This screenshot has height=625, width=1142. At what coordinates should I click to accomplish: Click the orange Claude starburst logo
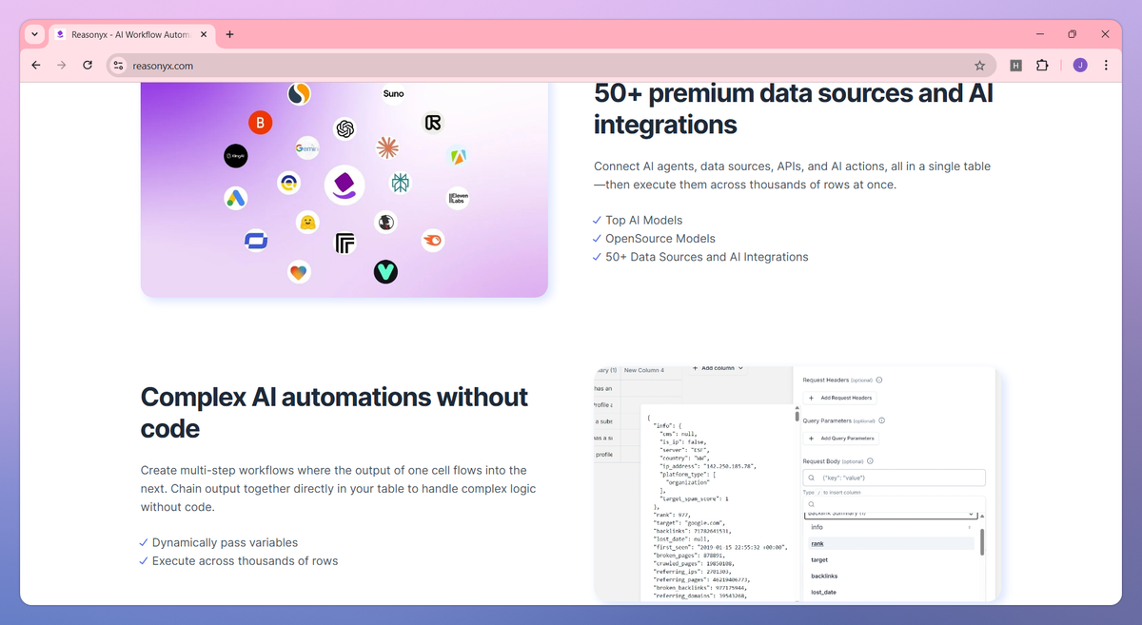386,147
